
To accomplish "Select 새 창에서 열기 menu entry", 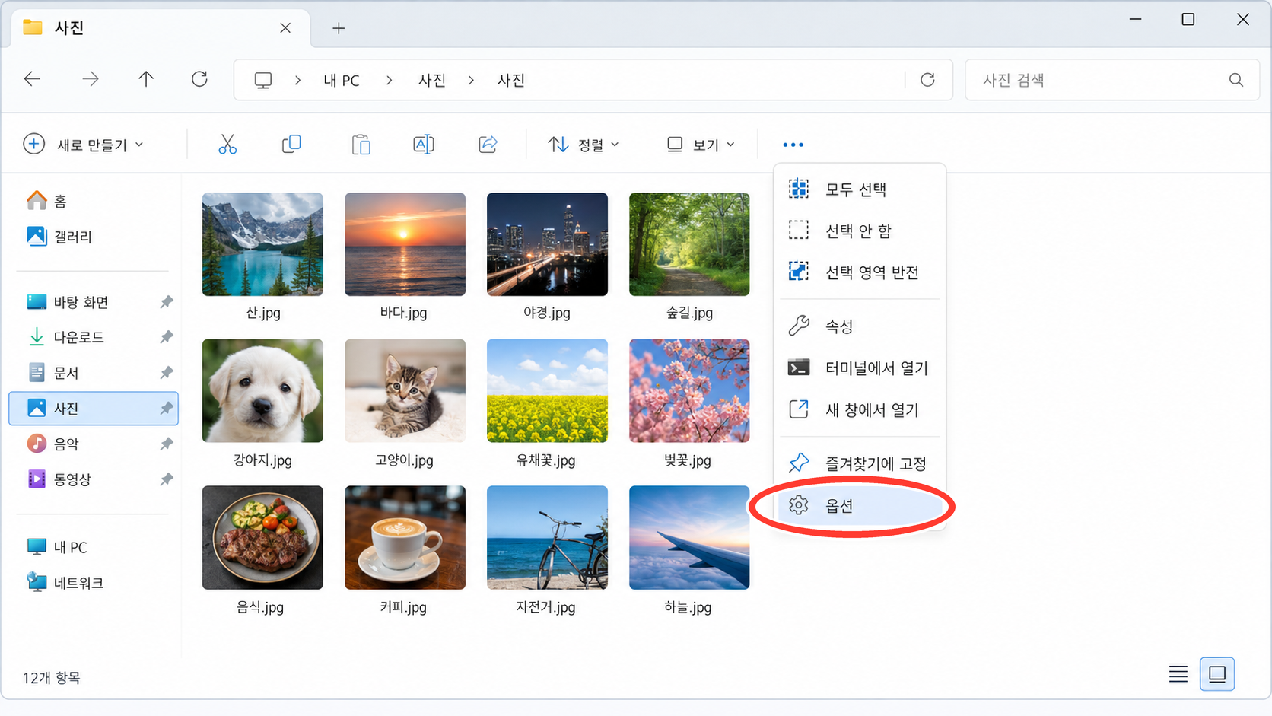I will 860,409.
